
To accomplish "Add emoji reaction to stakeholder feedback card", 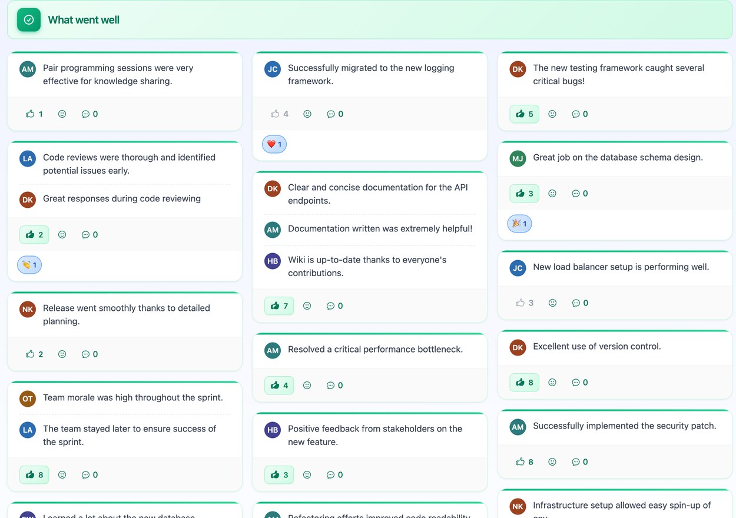I will [307, 475].
